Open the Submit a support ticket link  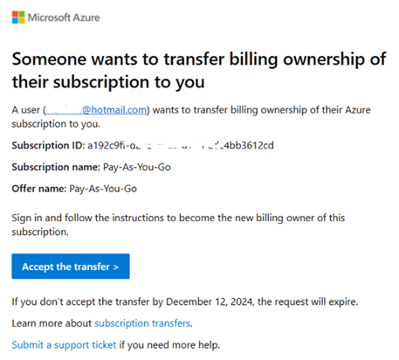click(x=64, y=345)
